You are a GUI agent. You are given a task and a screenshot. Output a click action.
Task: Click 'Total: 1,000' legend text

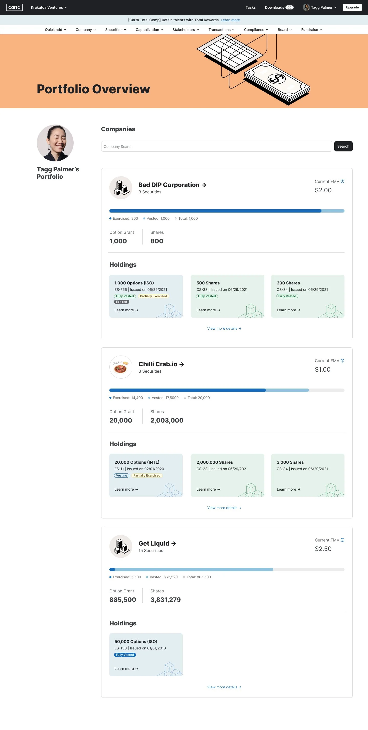coord(188,218)
